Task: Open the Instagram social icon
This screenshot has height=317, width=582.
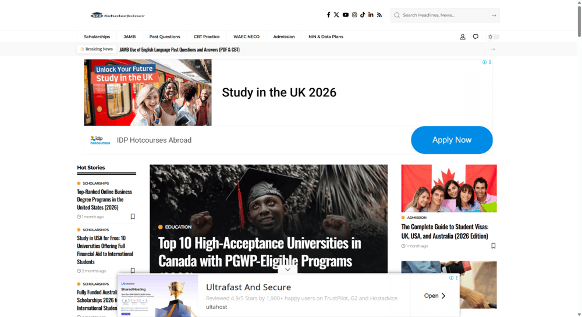Action: 354,15
